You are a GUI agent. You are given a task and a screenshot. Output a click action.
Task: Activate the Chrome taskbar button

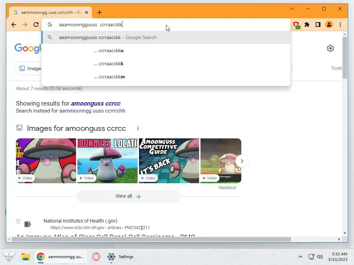pos(61,257)
